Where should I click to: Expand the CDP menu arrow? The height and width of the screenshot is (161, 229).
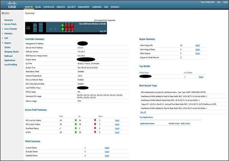pos(3,38)
